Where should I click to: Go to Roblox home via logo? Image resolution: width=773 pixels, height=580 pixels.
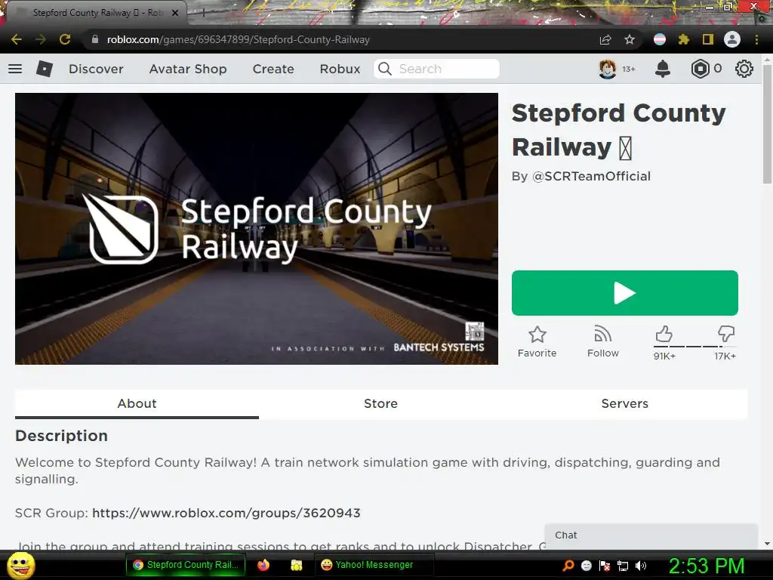[x=45, y=69]
